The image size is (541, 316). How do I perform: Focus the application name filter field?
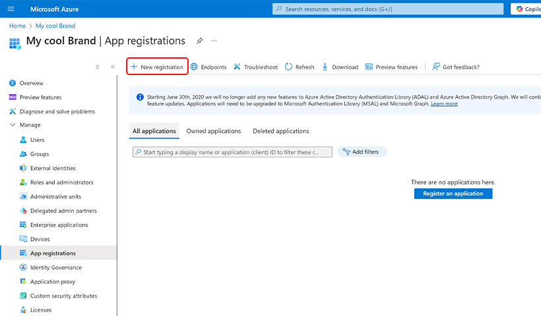(x=232, y=152)
